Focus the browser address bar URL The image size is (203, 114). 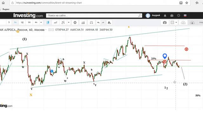click(x=49, y=3)
